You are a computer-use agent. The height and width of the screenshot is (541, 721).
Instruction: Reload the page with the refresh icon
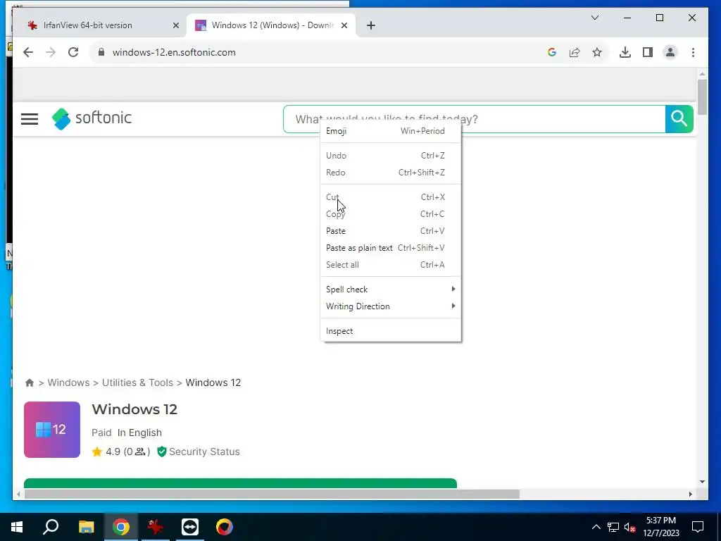click(x=73, y=52)
